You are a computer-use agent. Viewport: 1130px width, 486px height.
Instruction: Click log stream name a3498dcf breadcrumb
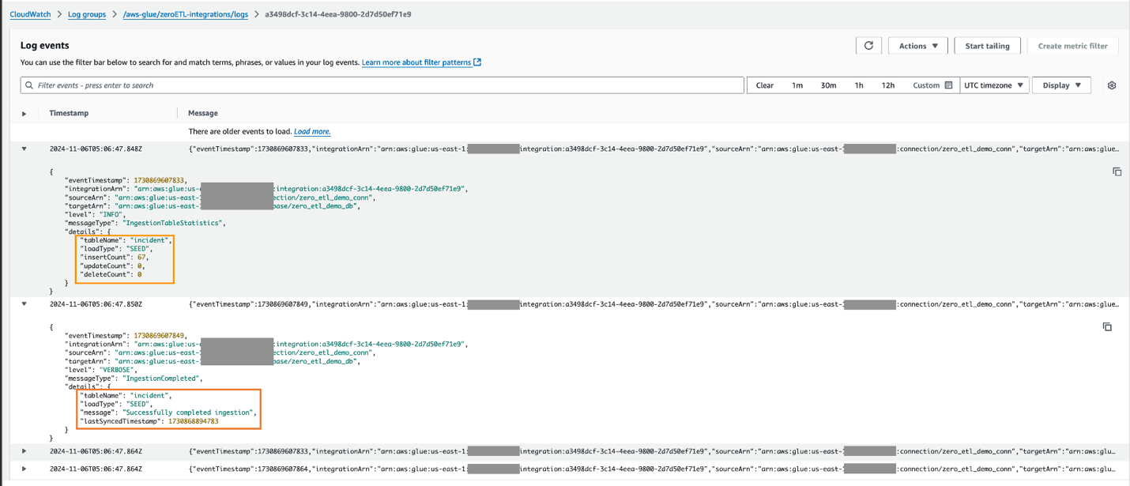pos(338,14)
